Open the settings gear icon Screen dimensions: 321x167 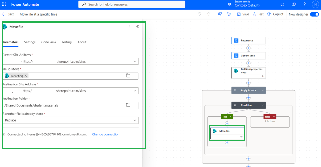click(x=293, y=4)
